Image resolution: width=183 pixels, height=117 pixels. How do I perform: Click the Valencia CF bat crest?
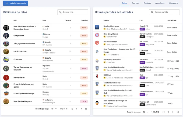pyautogui.click(x=97, y=103)
